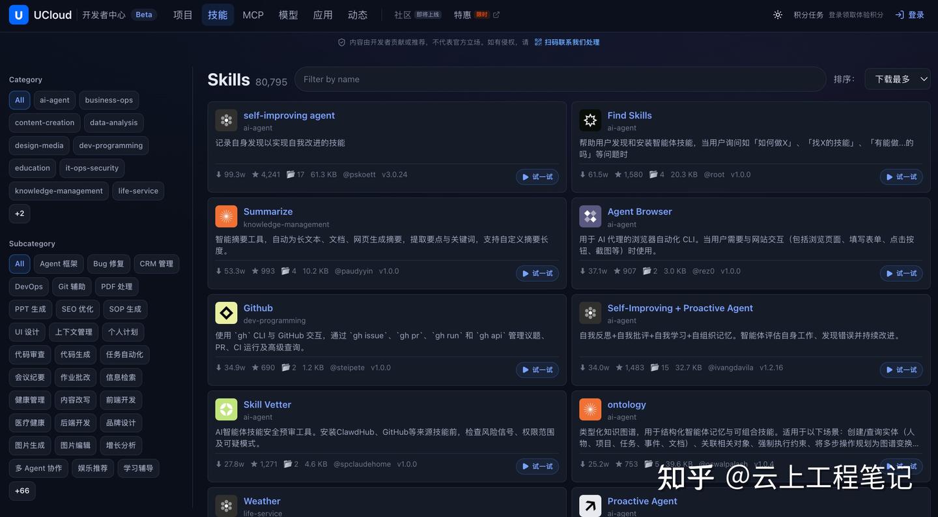938x517 pixels.
Task: Select the All category filter chip
Action: pyautogui.click(x=20, y=100)
